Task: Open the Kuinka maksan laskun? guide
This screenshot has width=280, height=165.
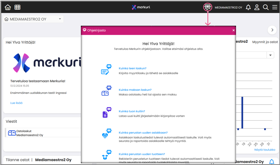Action: click(x=135, y=90)
